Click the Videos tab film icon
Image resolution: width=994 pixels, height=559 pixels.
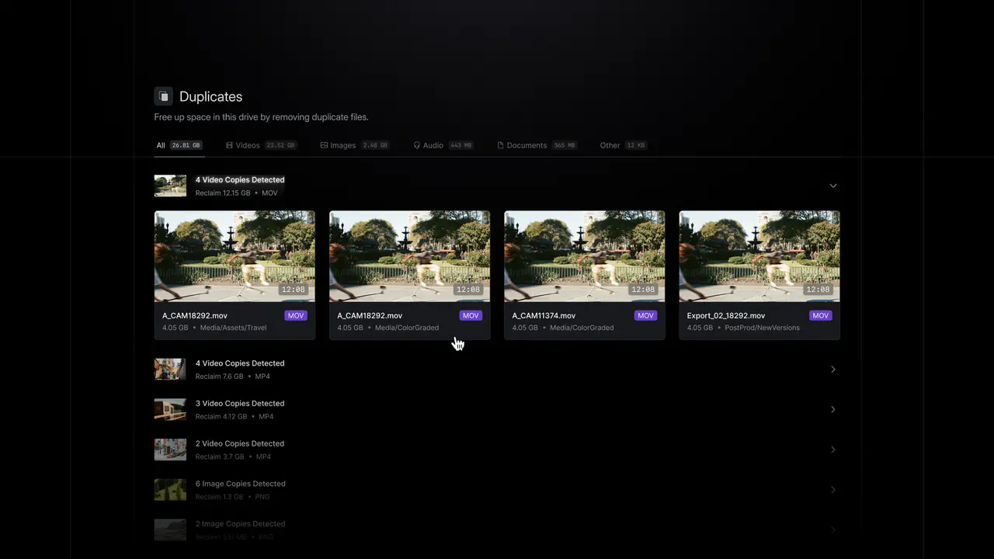[229, 145]
